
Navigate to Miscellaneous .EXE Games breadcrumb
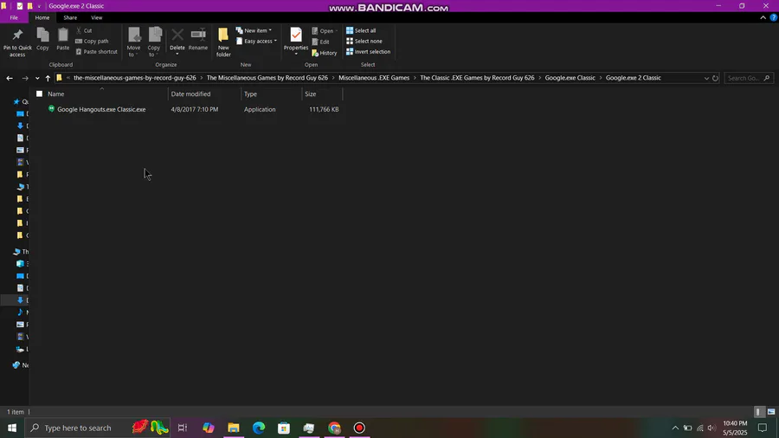(x=374, y=78)
